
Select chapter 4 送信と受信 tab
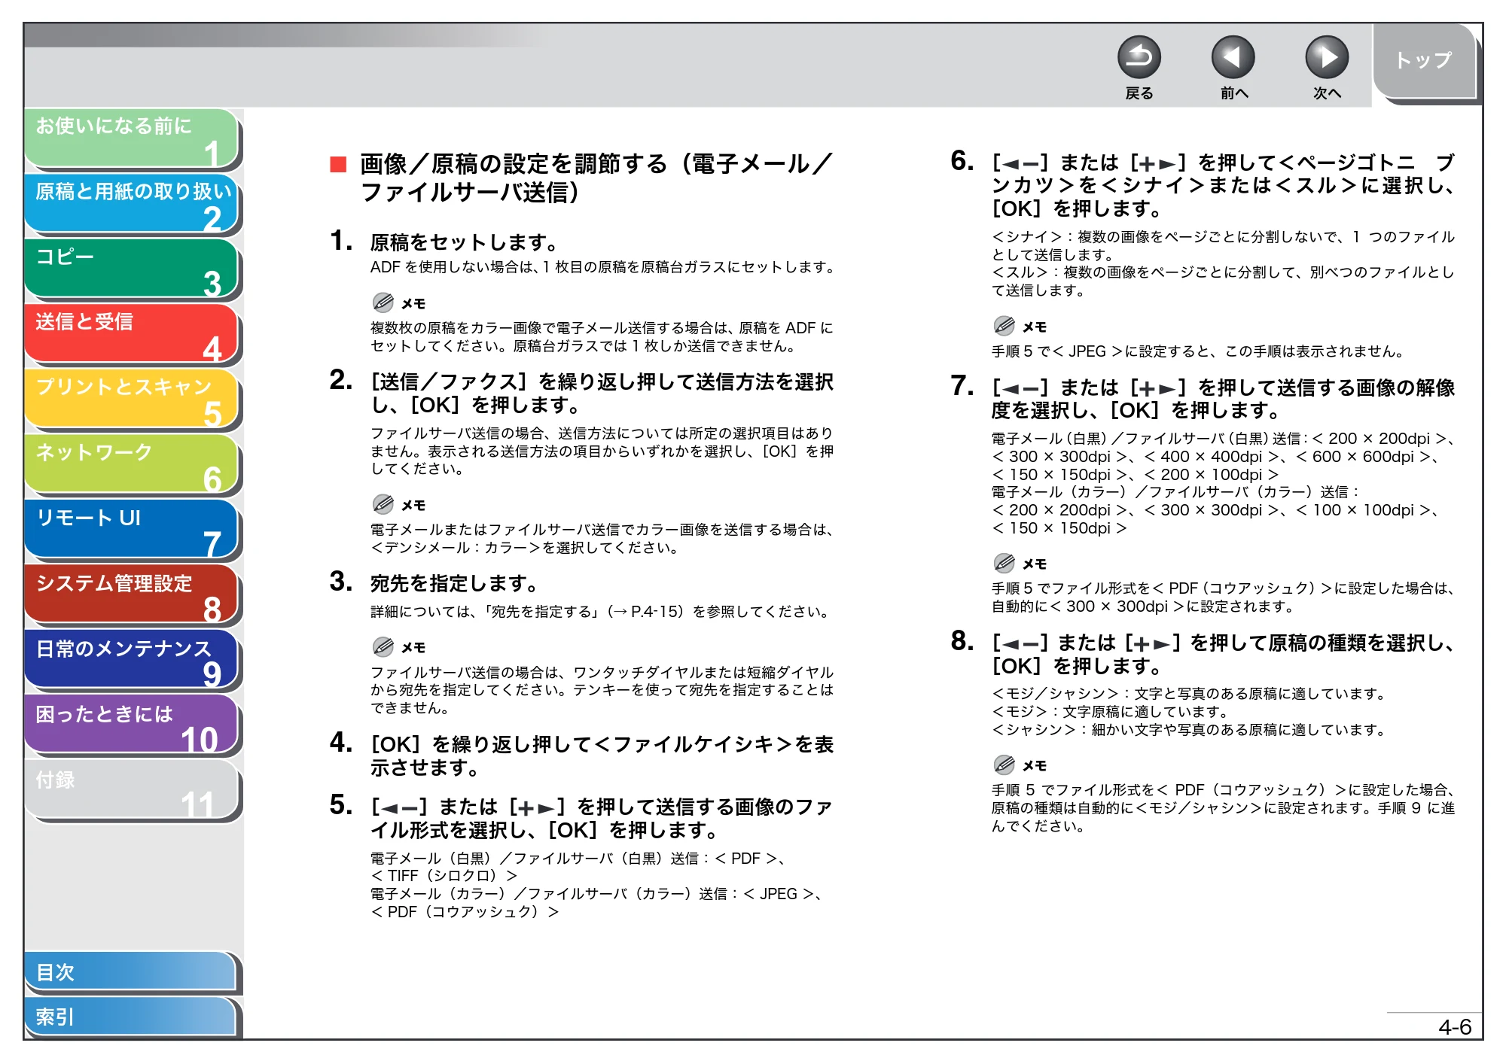132,334
